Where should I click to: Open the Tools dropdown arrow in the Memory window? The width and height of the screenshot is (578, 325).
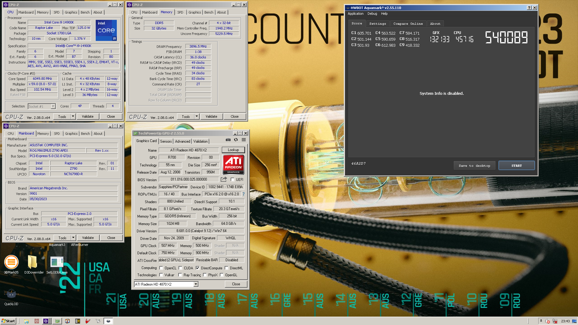pos(197,116)
